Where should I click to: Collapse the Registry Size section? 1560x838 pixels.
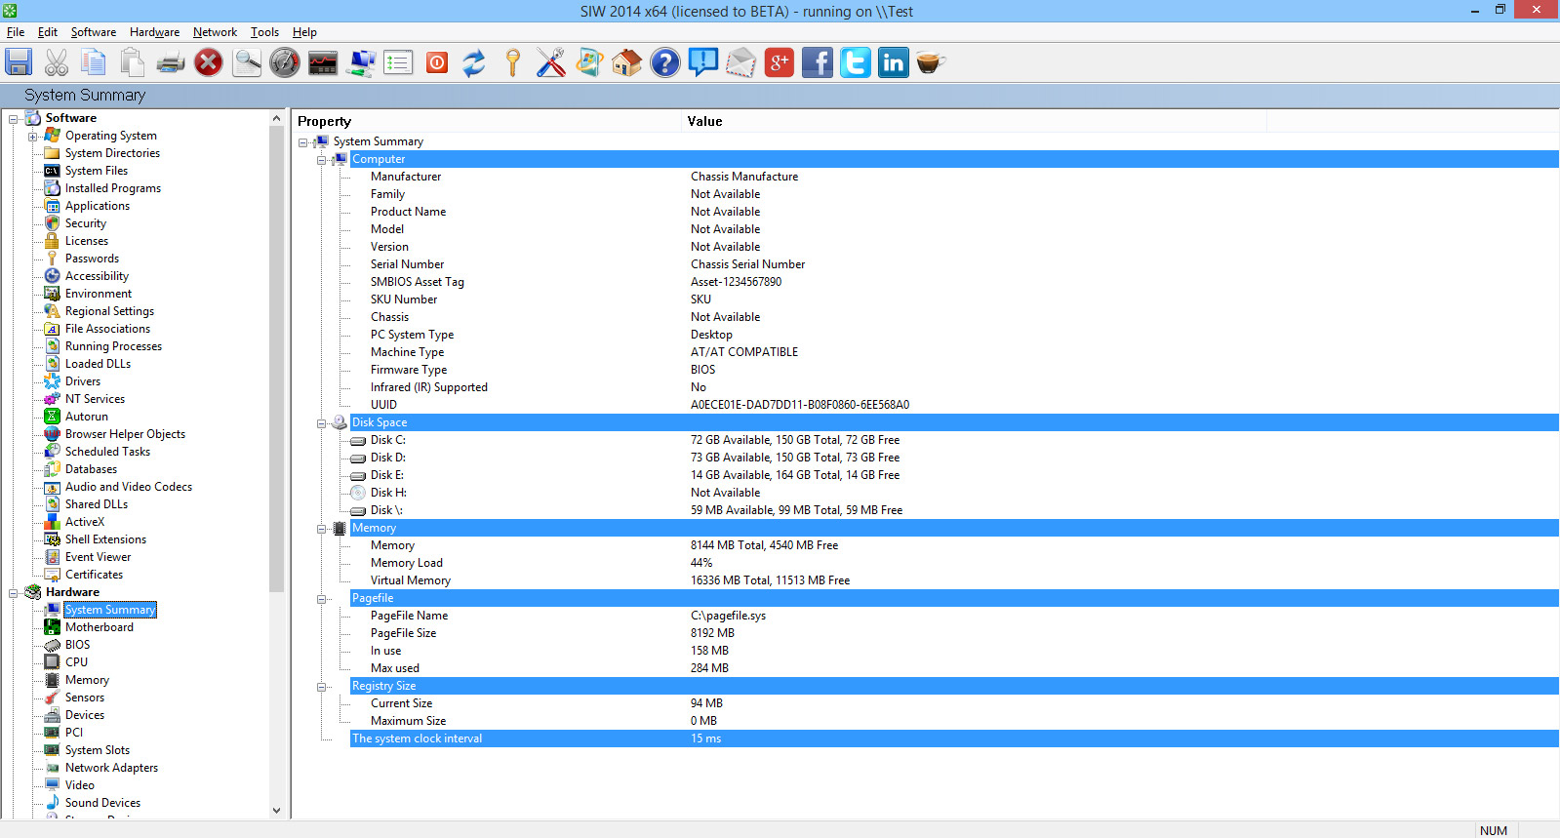(x=321, y=687)
